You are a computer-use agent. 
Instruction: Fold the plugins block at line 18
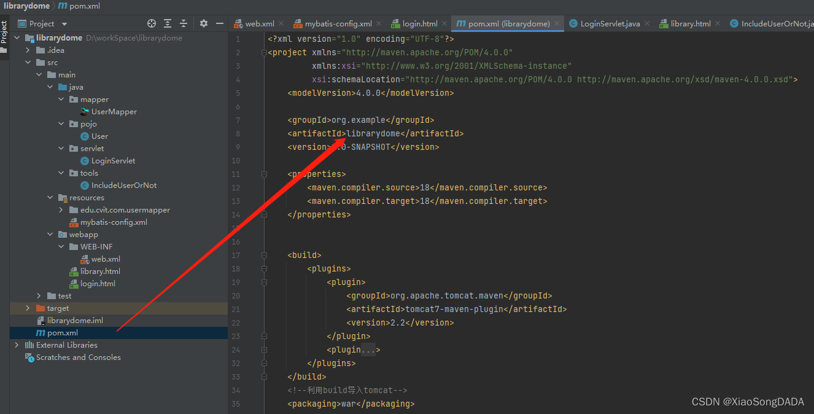point(264,268)
